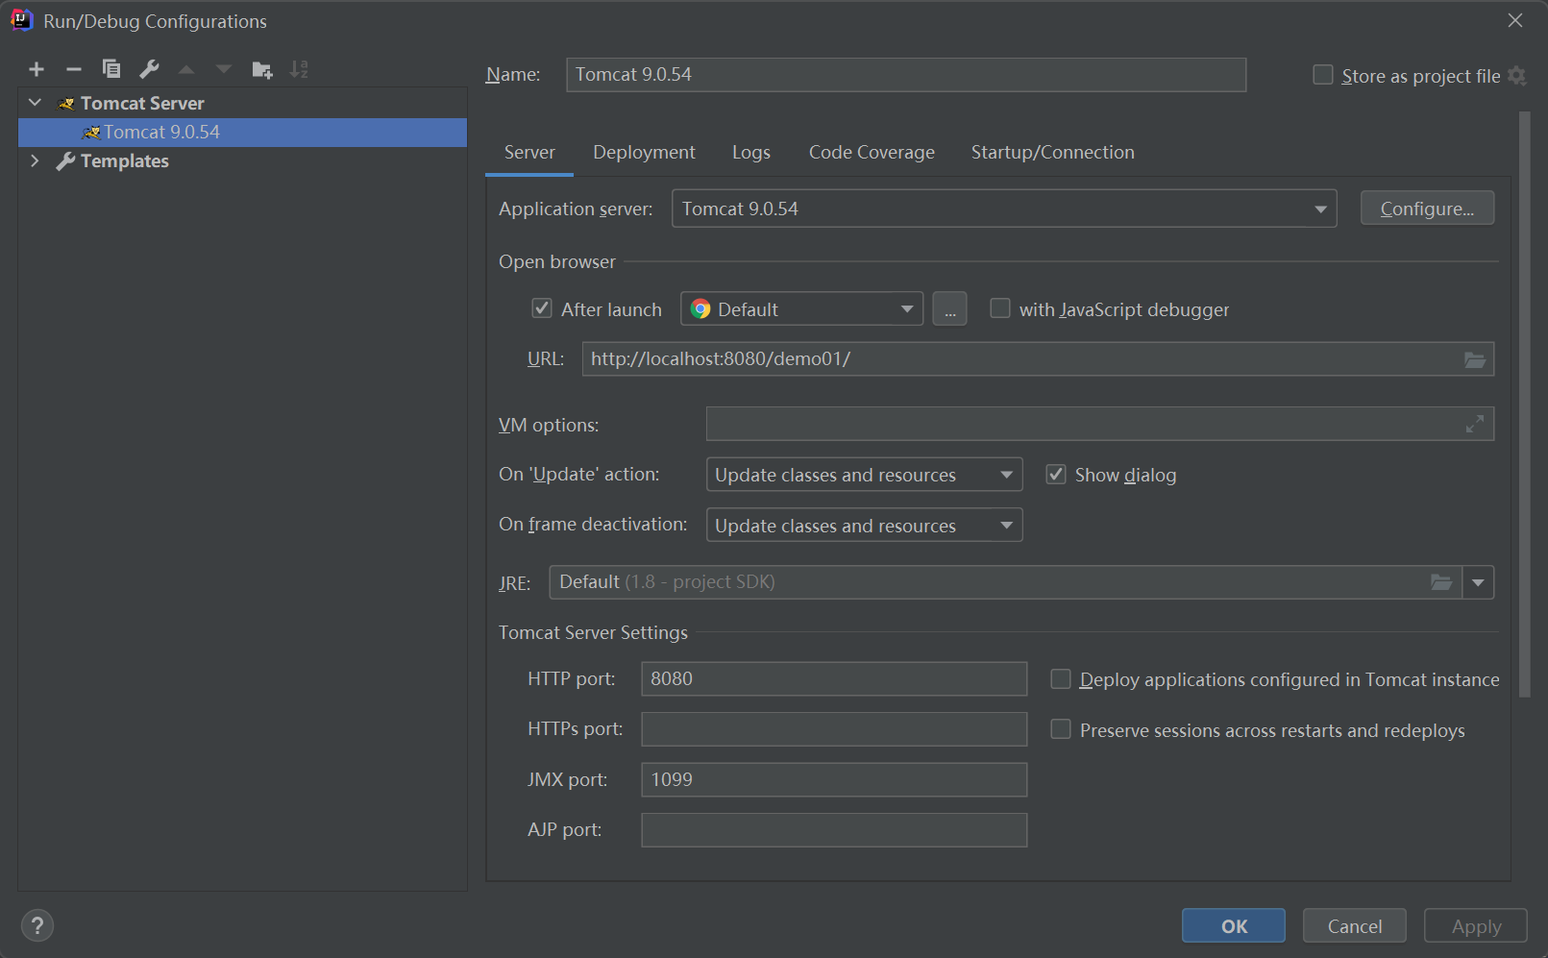Open edit templates wrench icon in toolbar
The image size is (1548, 958).
pos(149,69)
